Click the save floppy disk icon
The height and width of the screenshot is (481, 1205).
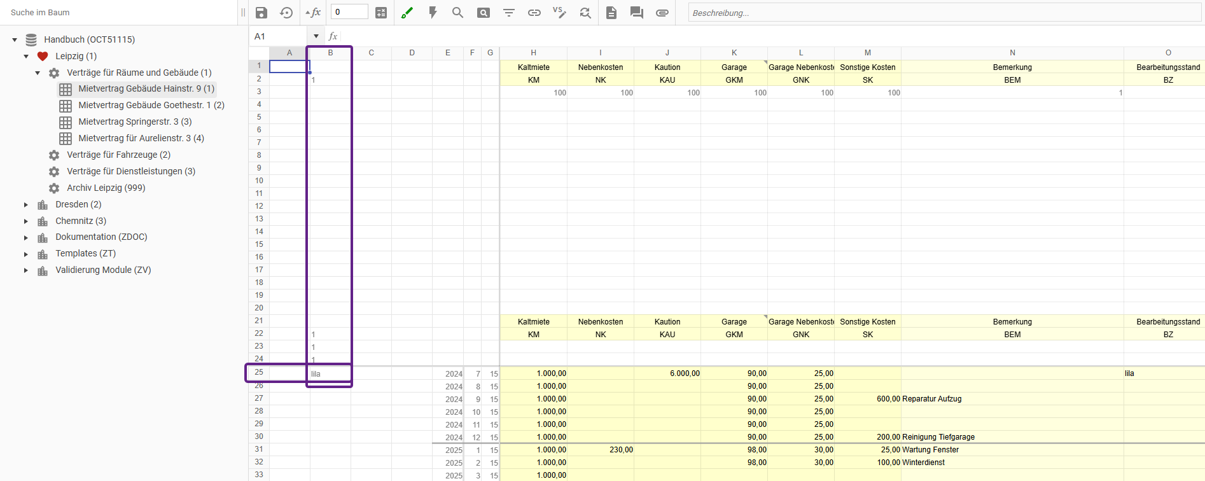point(261,13)
